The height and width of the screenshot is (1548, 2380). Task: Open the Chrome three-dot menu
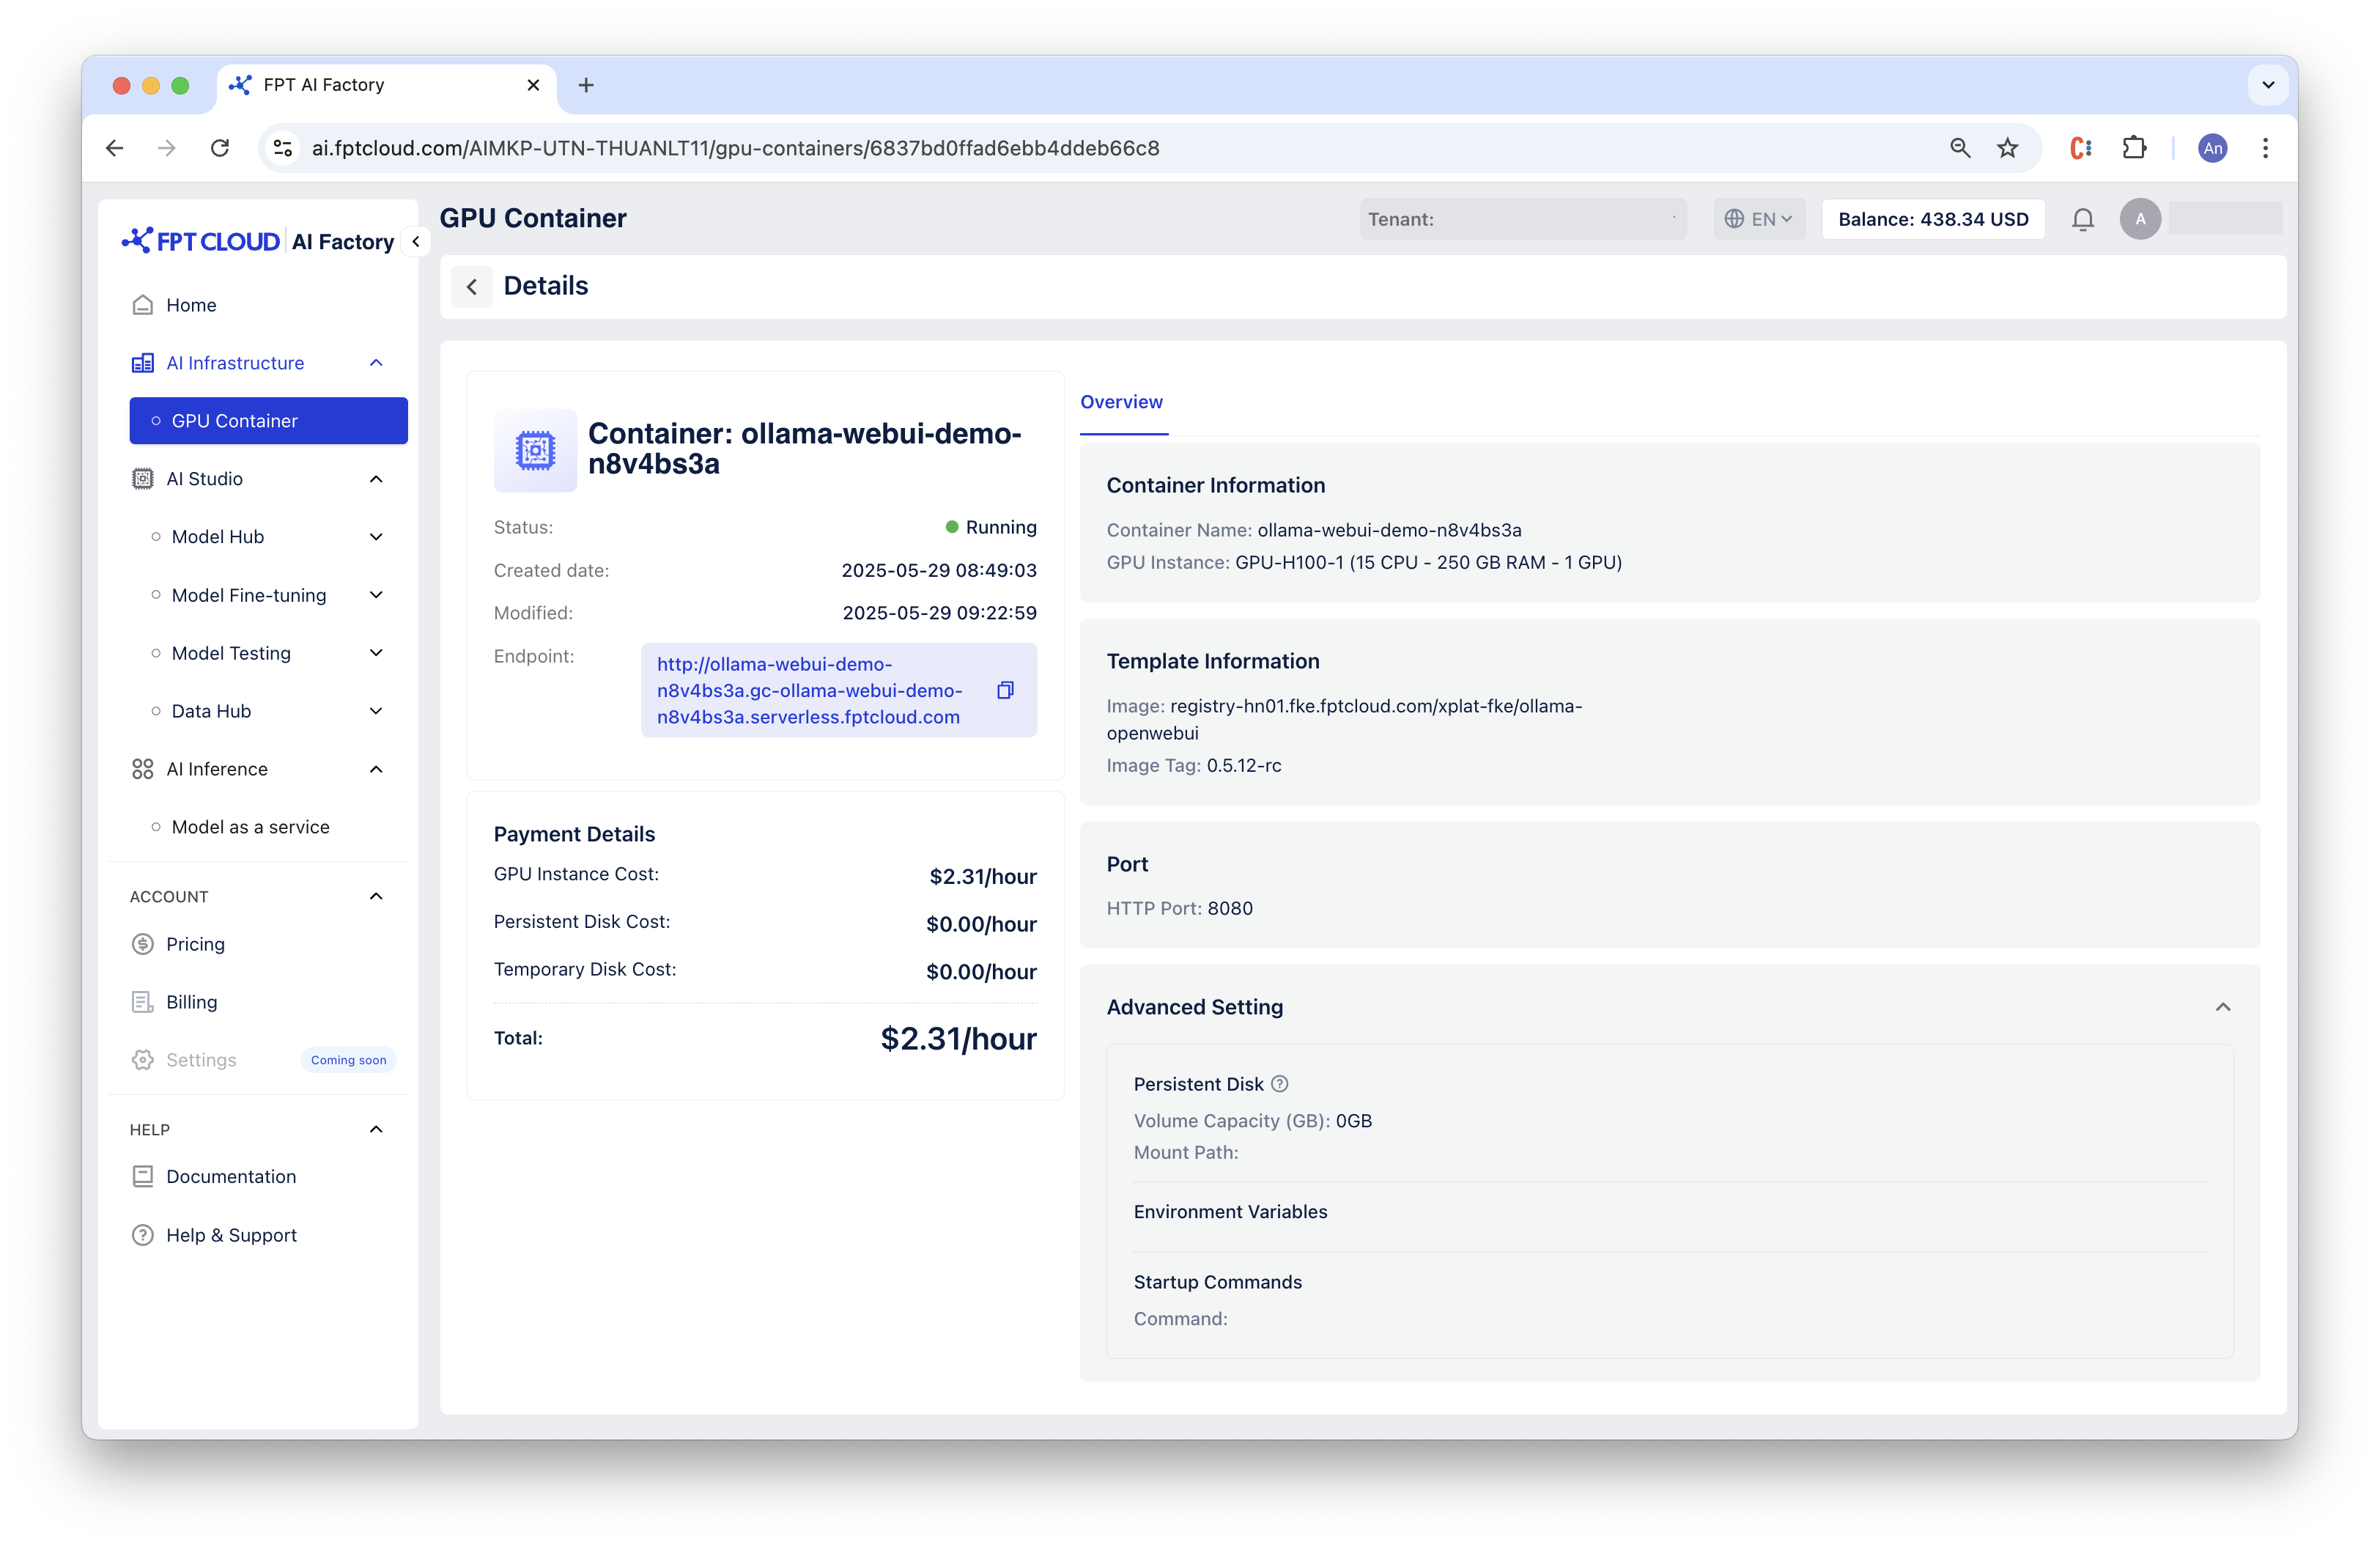[x=2265, y=148]
